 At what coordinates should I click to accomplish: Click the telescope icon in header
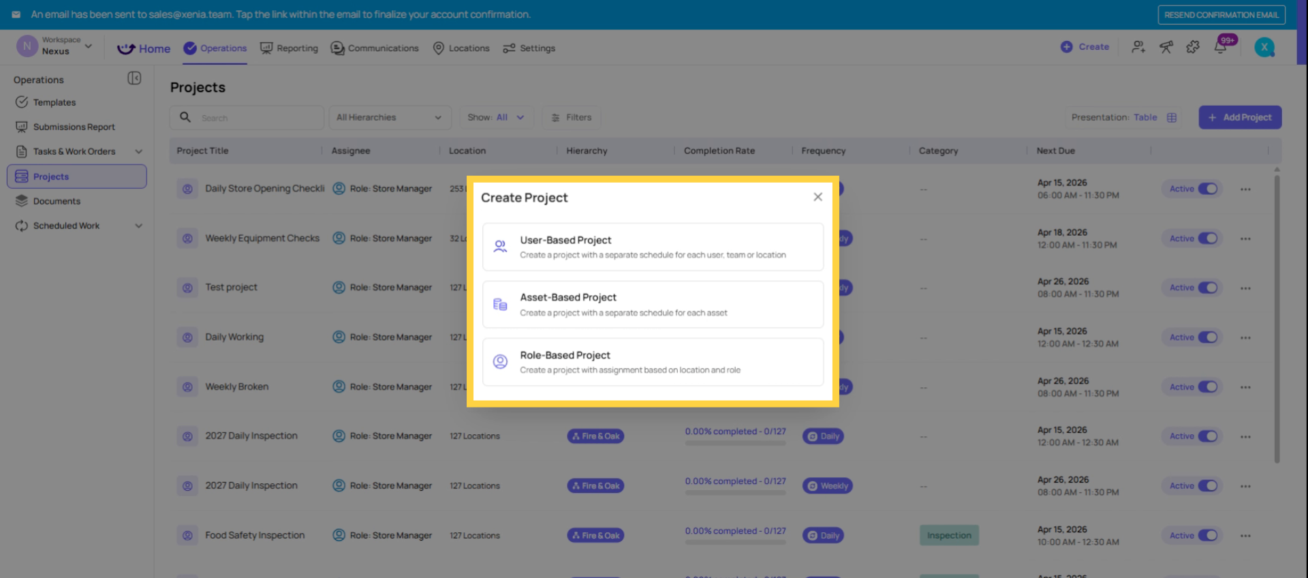click(x=1166, y=47)
